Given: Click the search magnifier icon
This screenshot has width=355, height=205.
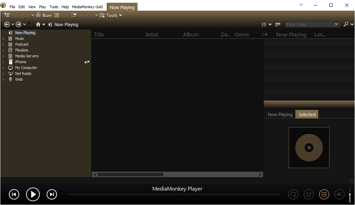Looking at the screenshot, I should tap(346, 24).
